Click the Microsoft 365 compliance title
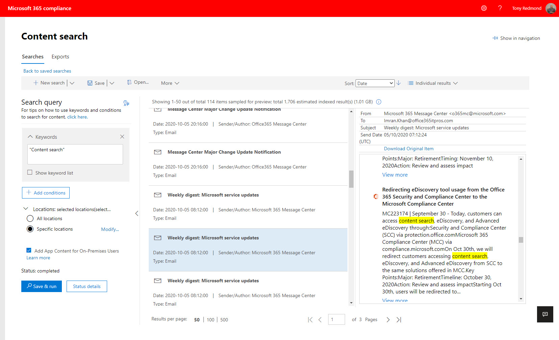 [40, 8]
